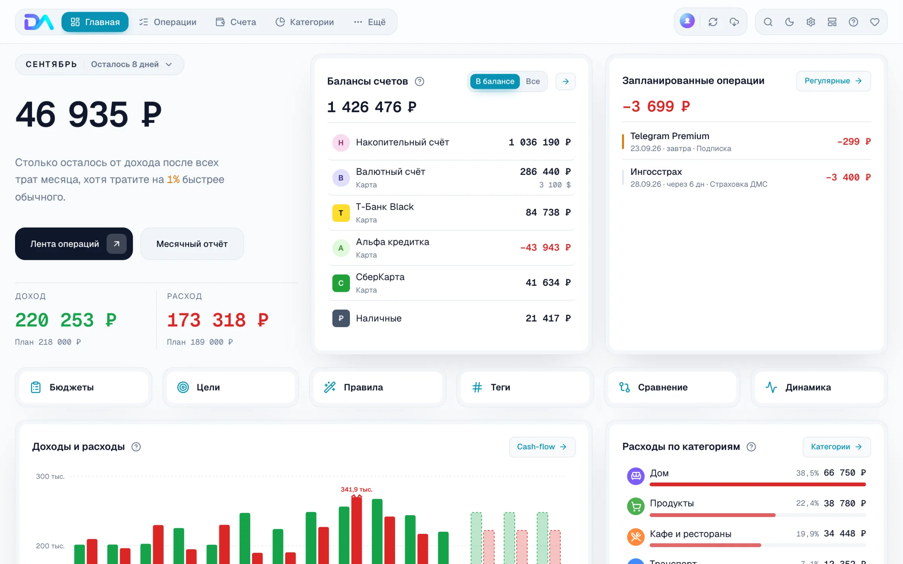Open the Правила shortcut
The width and height of the screenshot is (903, 564).
(378, 387)
